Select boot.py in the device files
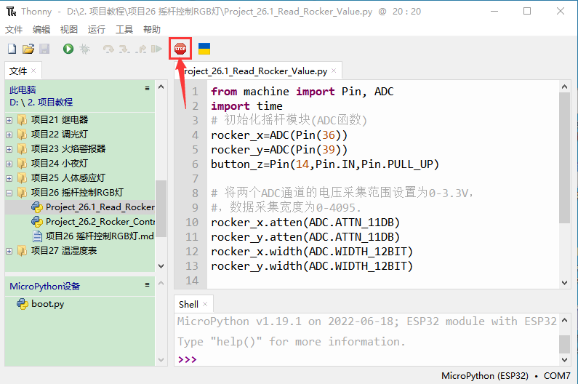 point(47,304)
